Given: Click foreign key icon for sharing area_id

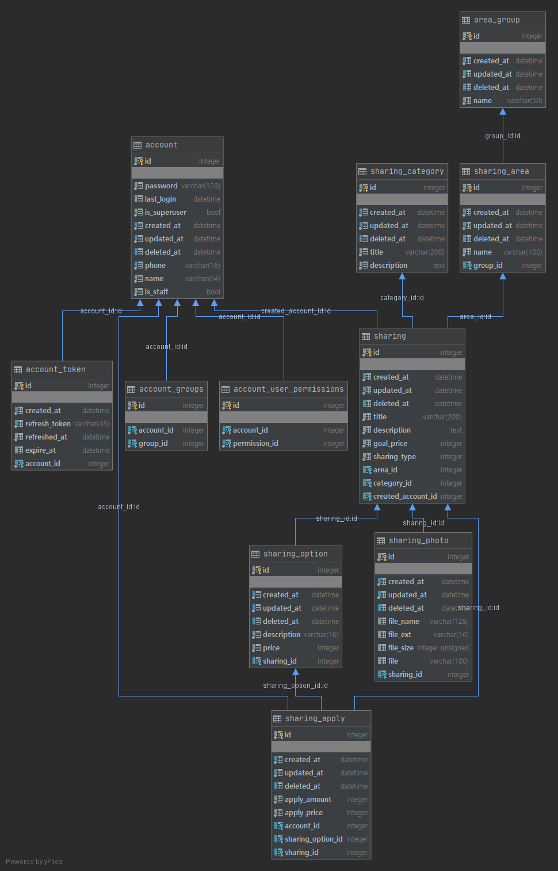Looking at the screenshot, I should pyautogui.click(x=367, y=470).
